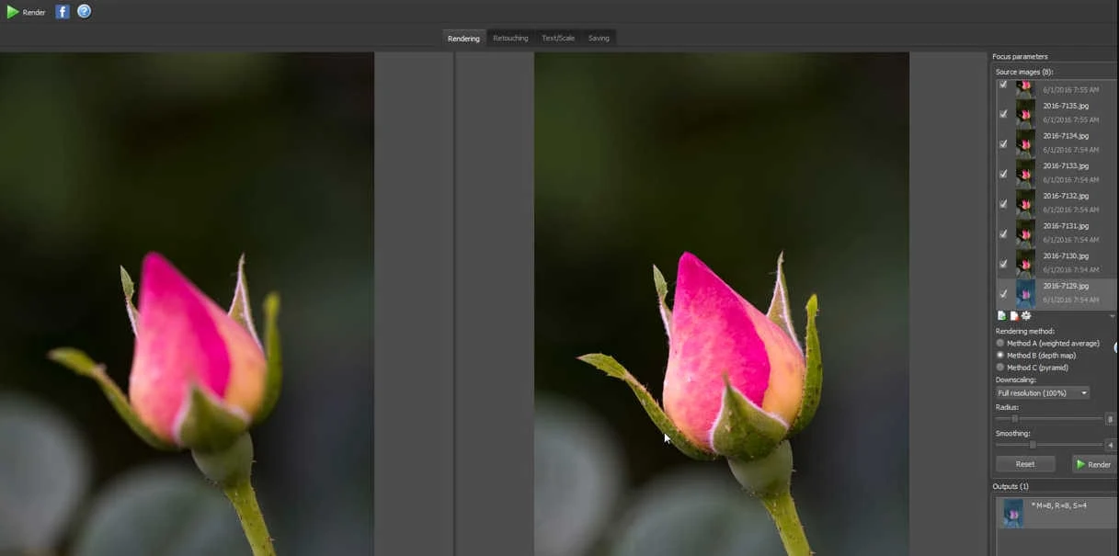Click the remove image file icon
This screenshot has height=556, width=1119.
[x=1014, y=316]
